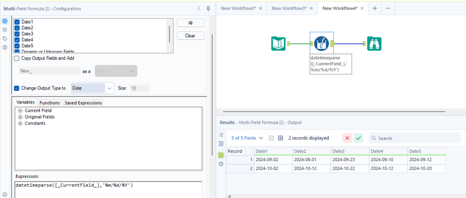
Task: Open the 5 of 5 Fields dropdown
Action: (x=247, y=138)
